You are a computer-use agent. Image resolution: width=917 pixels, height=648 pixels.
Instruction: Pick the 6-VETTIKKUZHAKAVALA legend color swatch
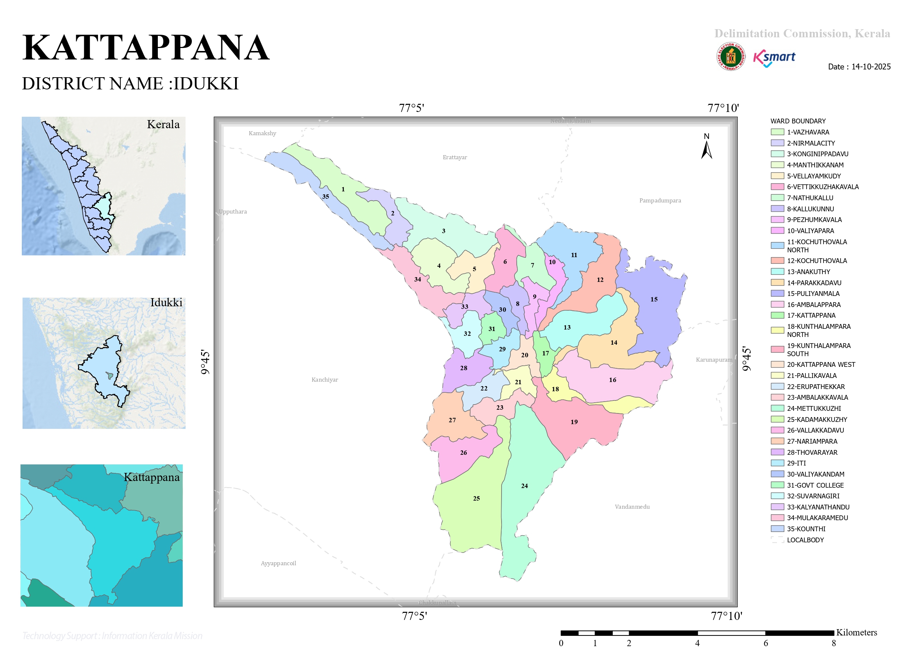coord(778,187)
